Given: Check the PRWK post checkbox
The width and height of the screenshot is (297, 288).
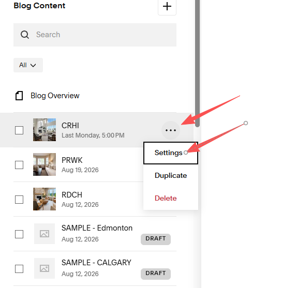Looking at the screenshot, I should 19,165.
